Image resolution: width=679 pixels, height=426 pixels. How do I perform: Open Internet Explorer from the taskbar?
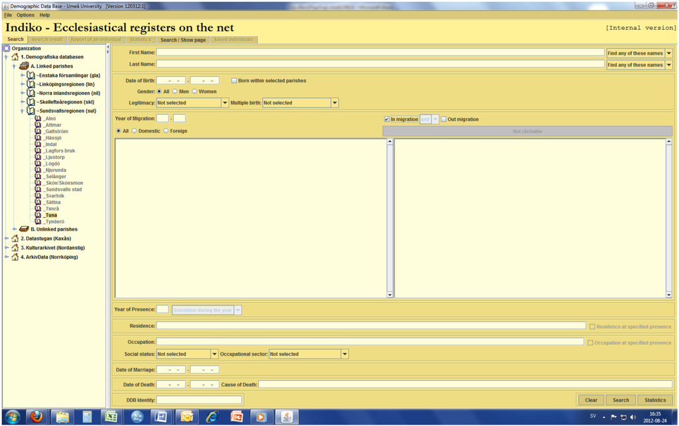click(212, 417)
